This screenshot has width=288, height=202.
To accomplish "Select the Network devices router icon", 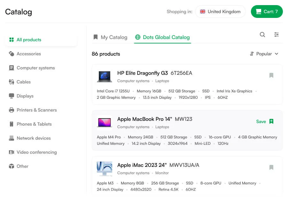I will coord(12,138).
